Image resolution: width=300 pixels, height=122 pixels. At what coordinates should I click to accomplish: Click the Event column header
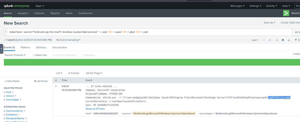coord(89,80)
